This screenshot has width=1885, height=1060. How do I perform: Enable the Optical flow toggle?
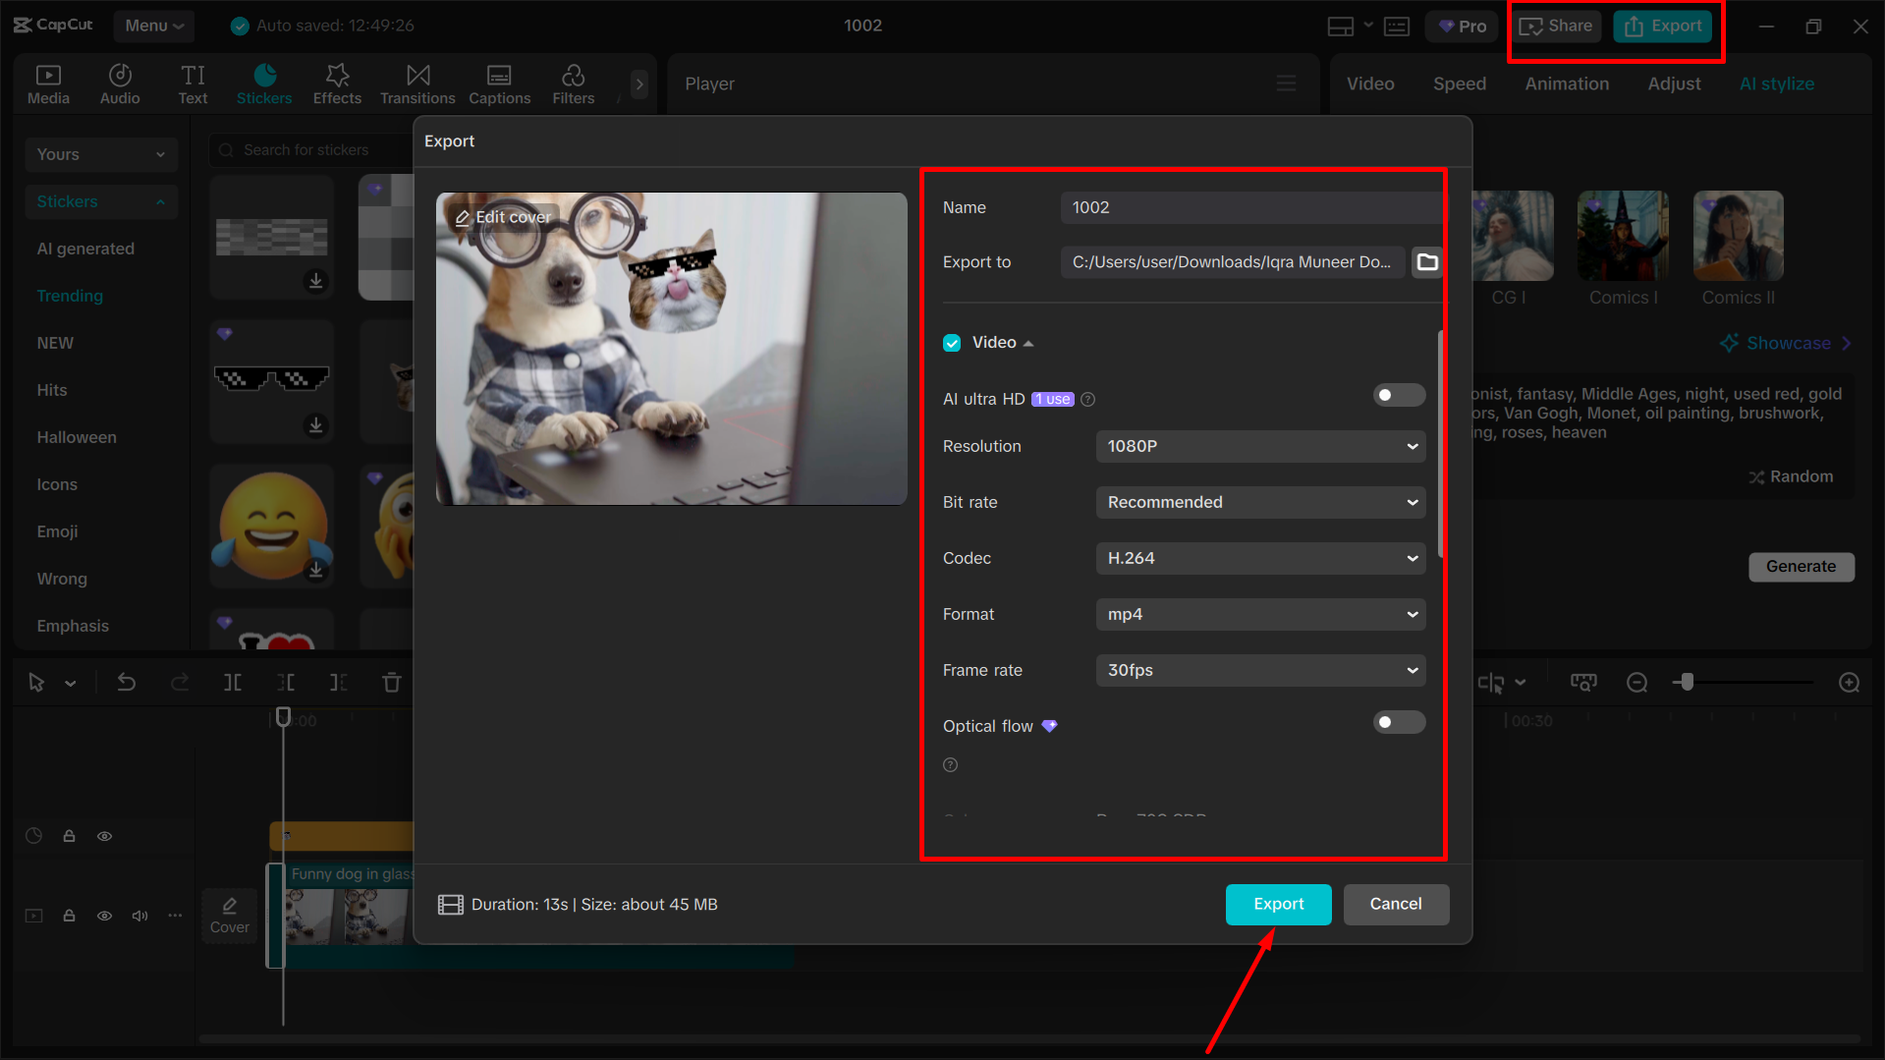[1398, 722]
